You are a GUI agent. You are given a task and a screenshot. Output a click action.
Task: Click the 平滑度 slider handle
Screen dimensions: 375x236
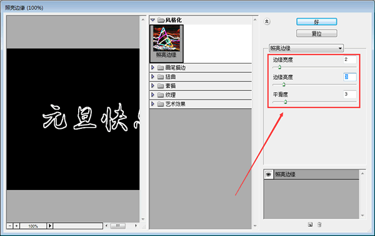coord(286,102)
